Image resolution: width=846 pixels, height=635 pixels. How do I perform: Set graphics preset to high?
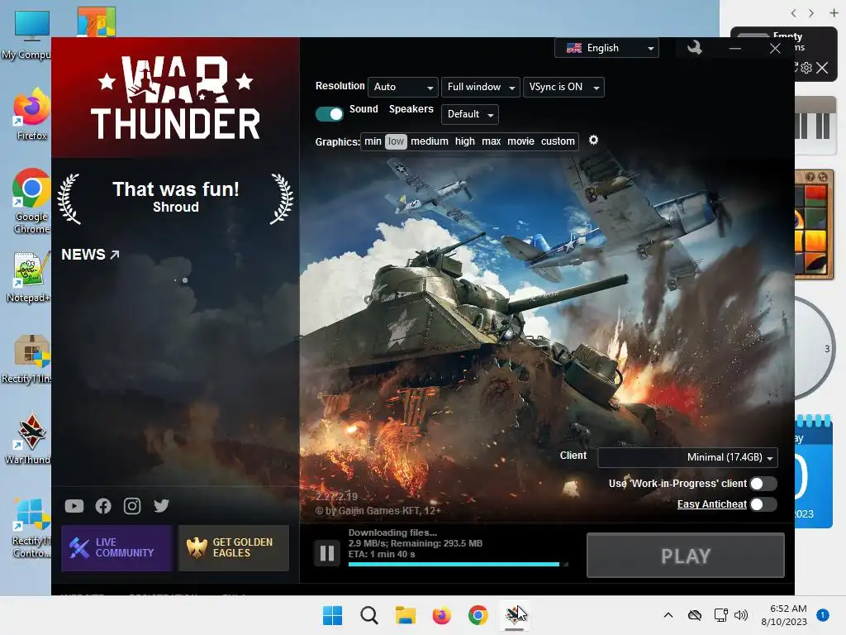click(464, 141)
